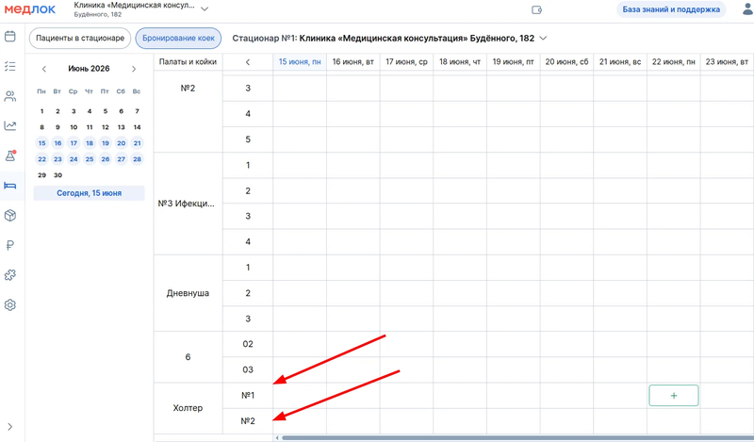Select the 19 июня, пт column header

click(x=513, y=62)
